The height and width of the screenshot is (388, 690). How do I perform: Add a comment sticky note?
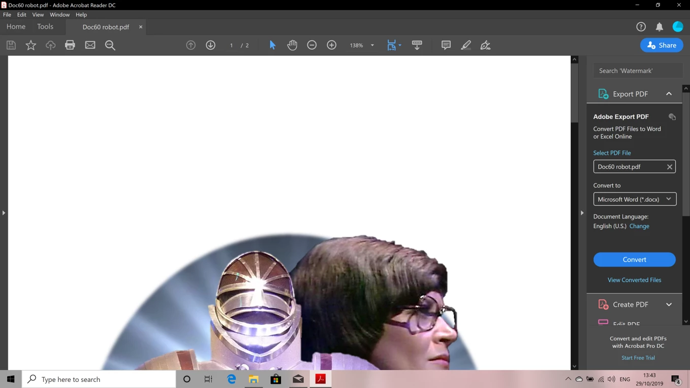(x=446, y=45)
